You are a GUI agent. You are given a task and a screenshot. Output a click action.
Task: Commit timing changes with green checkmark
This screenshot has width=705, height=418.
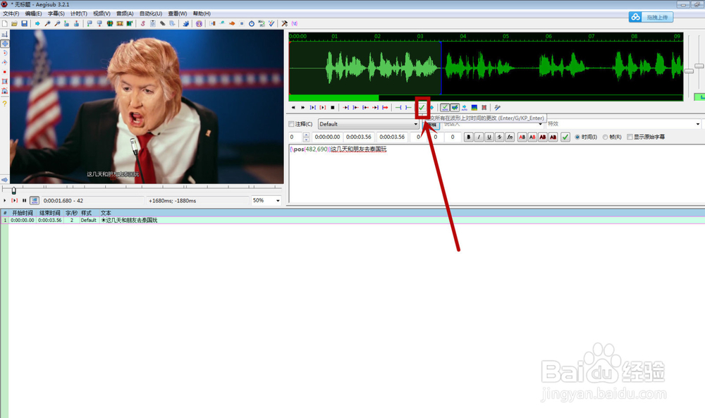click(x=422, y=107)
